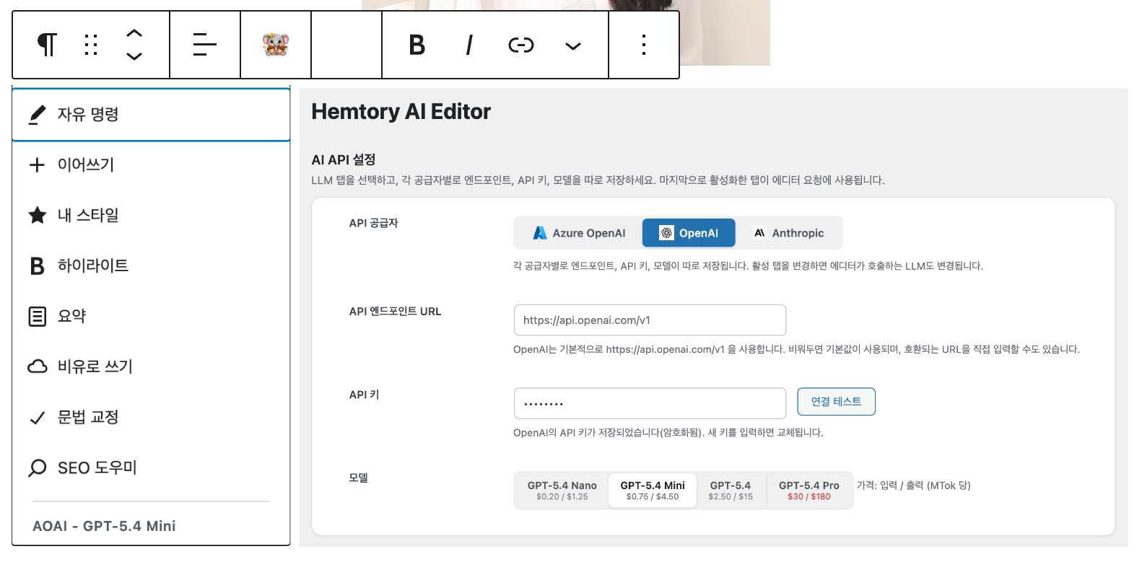1142x580 pixels.
Task: Click the magnifier icon beside SEO 도우미
Action: pyautogui.click(x=38, y=468)
